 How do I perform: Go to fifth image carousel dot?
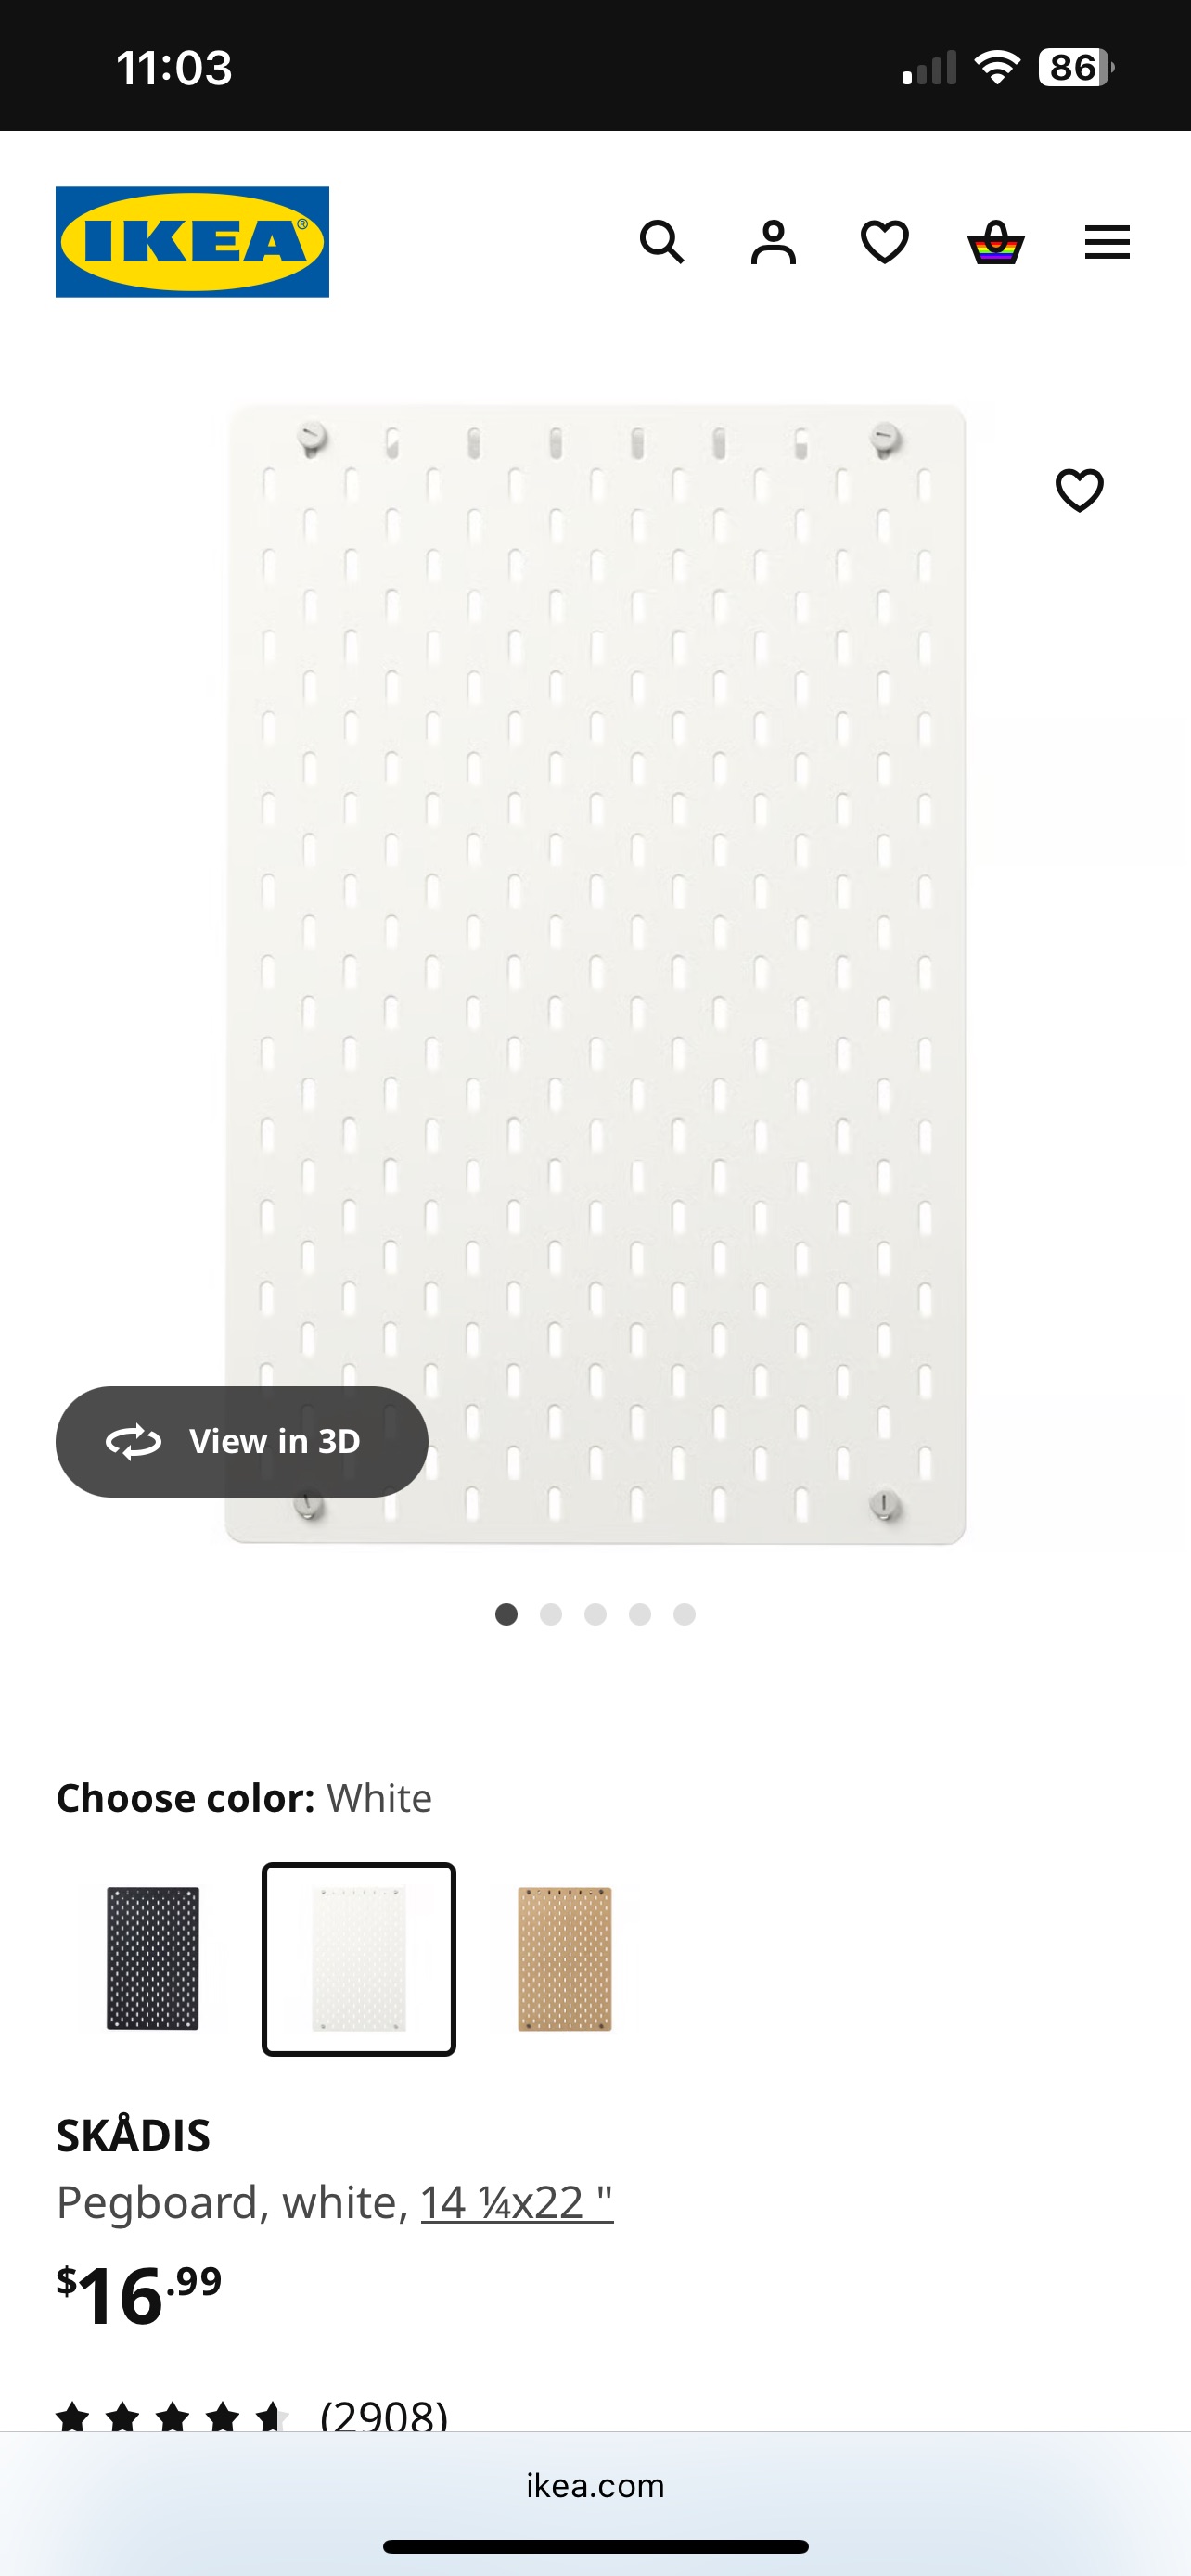(684, 1614)
